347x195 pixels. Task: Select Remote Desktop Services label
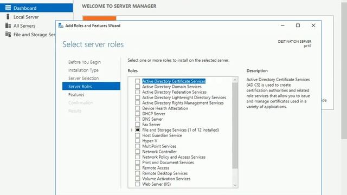pyautogui.click(x=165, y=173)
